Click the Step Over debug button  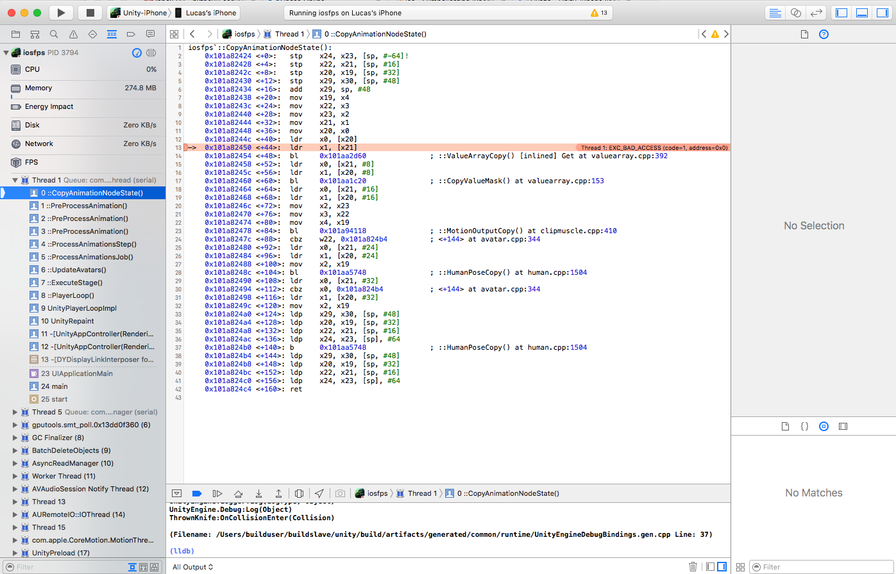click(x=238, y=493)
